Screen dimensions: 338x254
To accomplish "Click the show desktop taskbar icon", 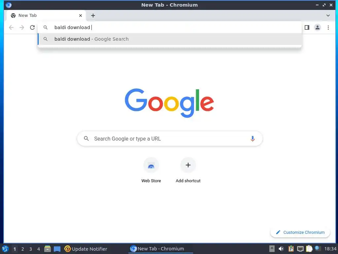I will pos(57,249).
